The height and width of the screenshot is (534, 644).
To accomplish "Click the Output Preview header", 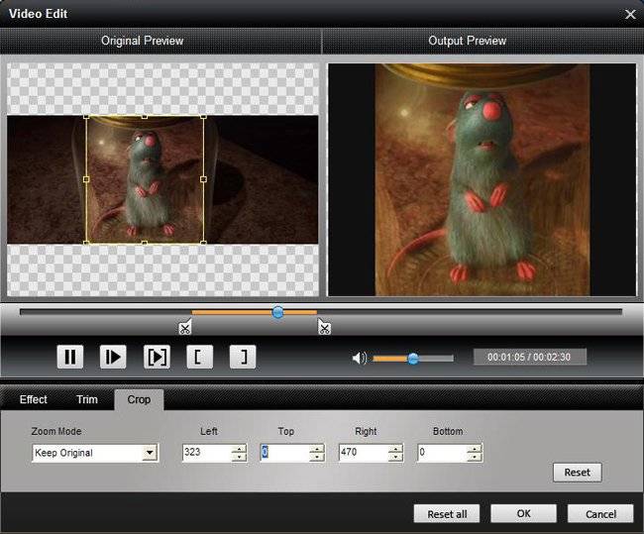I will pyautogui.click(x=467, y=41).
